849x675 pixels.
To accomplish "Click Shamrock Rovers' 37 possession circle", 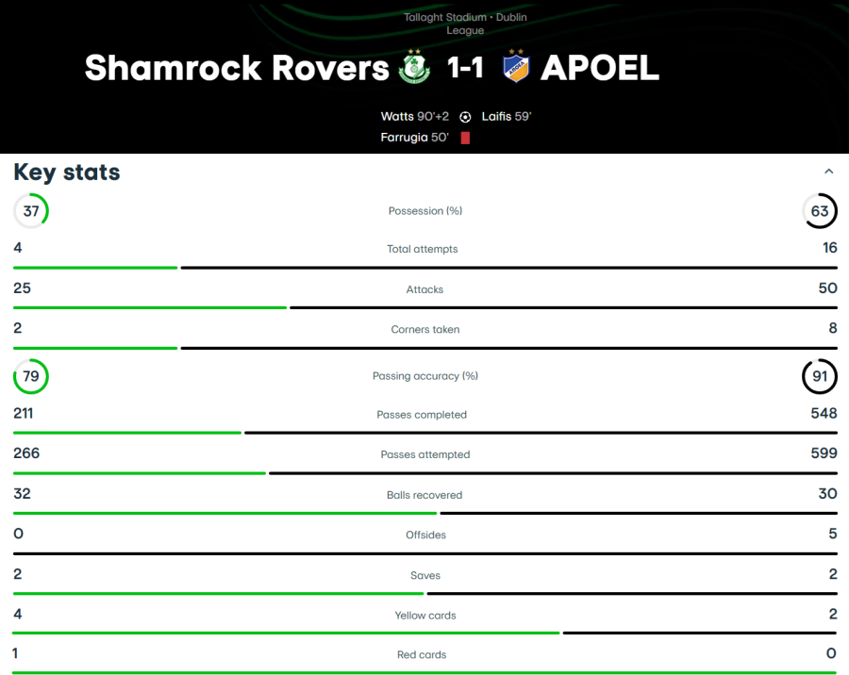I will click(31, 210).
